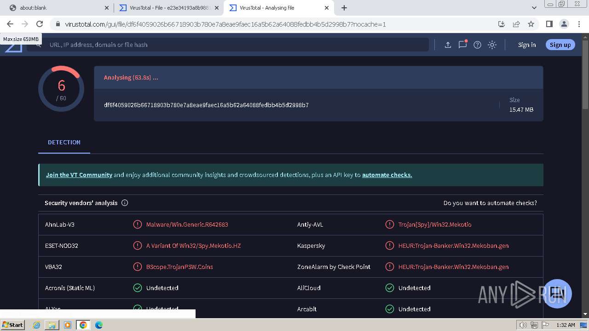Click VBA32 detection alert icon
The width and height of the screenshot is (589, 331).
137,267
